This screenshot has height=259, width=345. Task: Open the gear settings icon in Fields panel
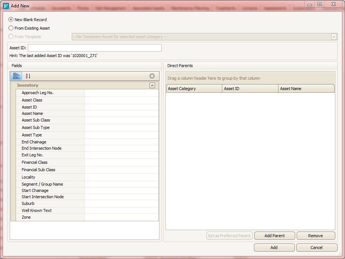[152, 76]
